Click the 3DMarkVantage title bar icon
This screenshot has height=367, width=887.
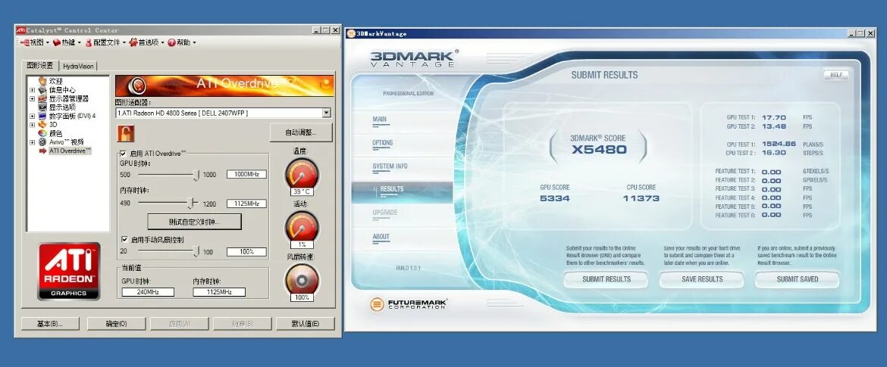click(351, 33)
